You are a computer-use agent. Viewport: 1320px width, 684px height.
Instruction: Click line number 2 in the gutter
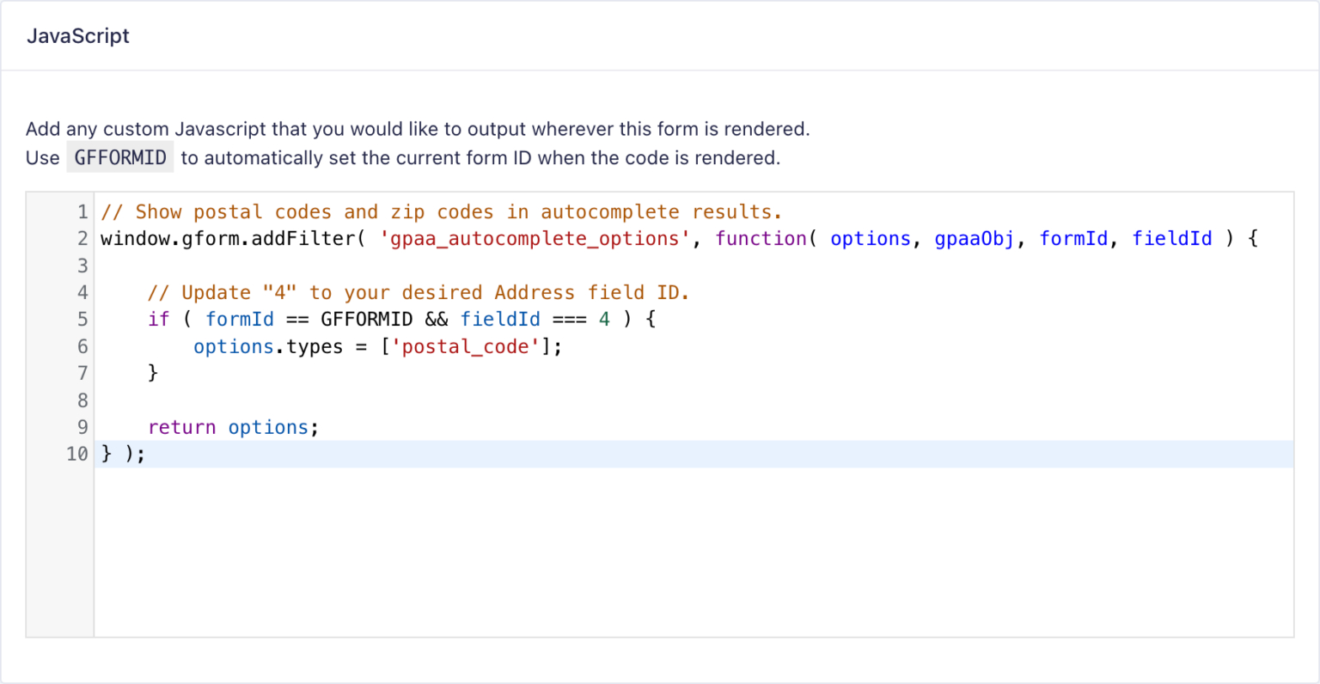pyautogui.click(x=82, y=239)
